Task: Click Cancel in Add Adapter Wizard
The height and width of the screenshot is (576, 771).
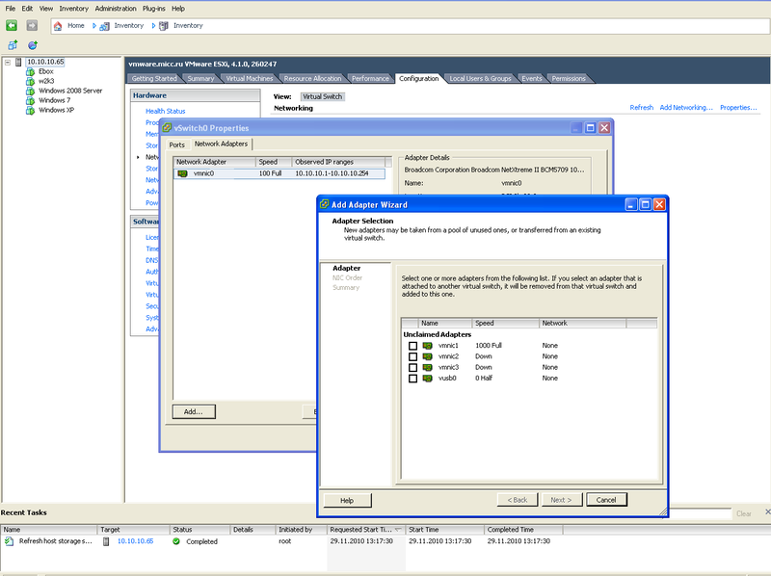Action: pyautogui.click(x=606, y=500)
